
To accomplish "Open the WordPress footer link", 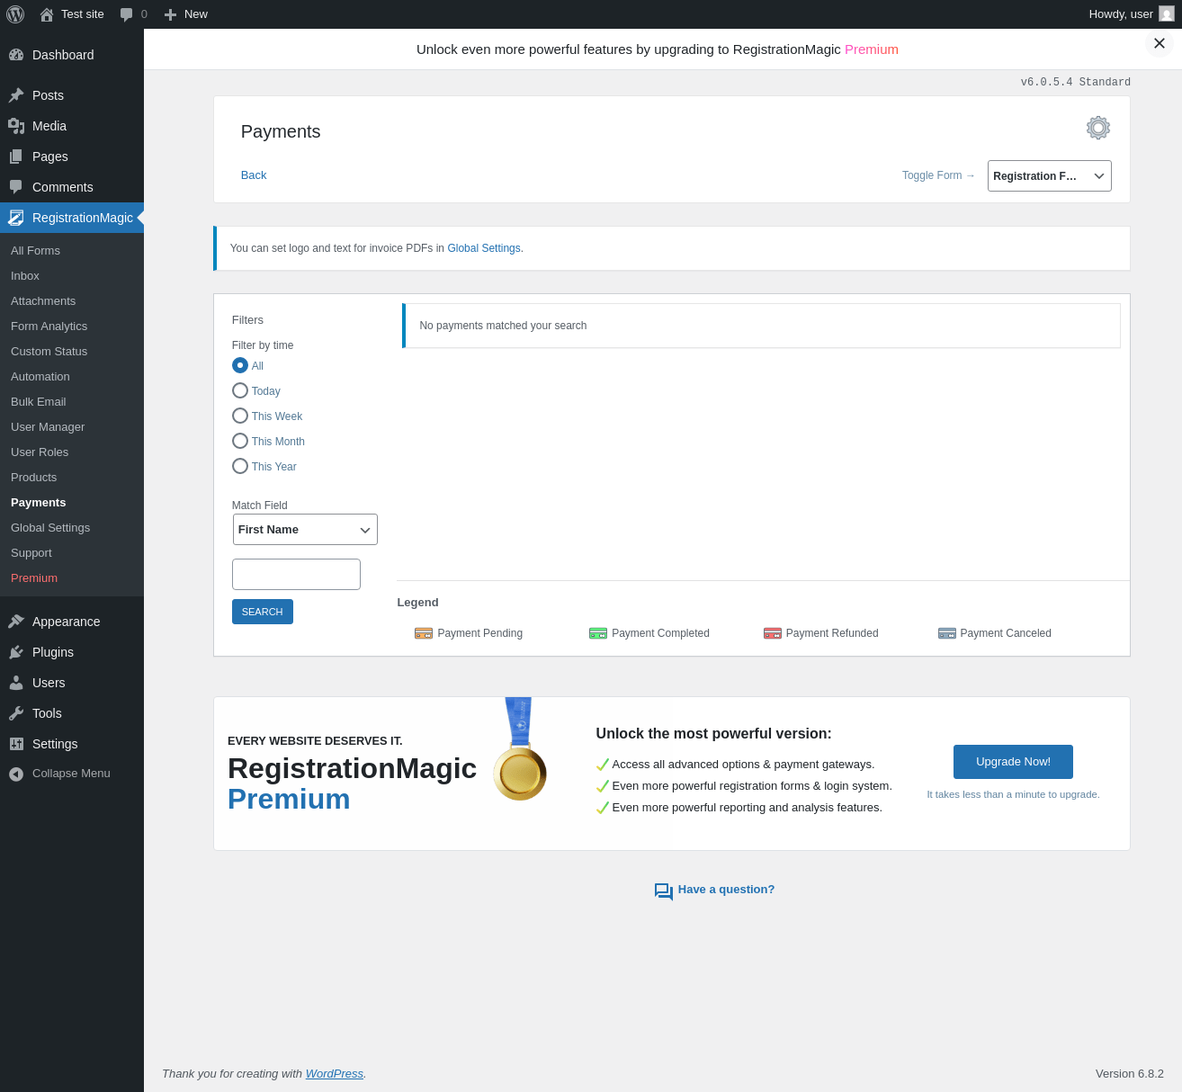I will tap(335, 1074).
